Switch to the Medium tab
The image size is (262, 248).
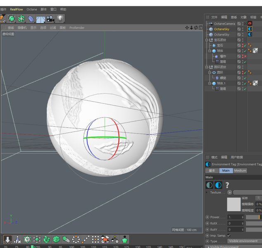240,170
